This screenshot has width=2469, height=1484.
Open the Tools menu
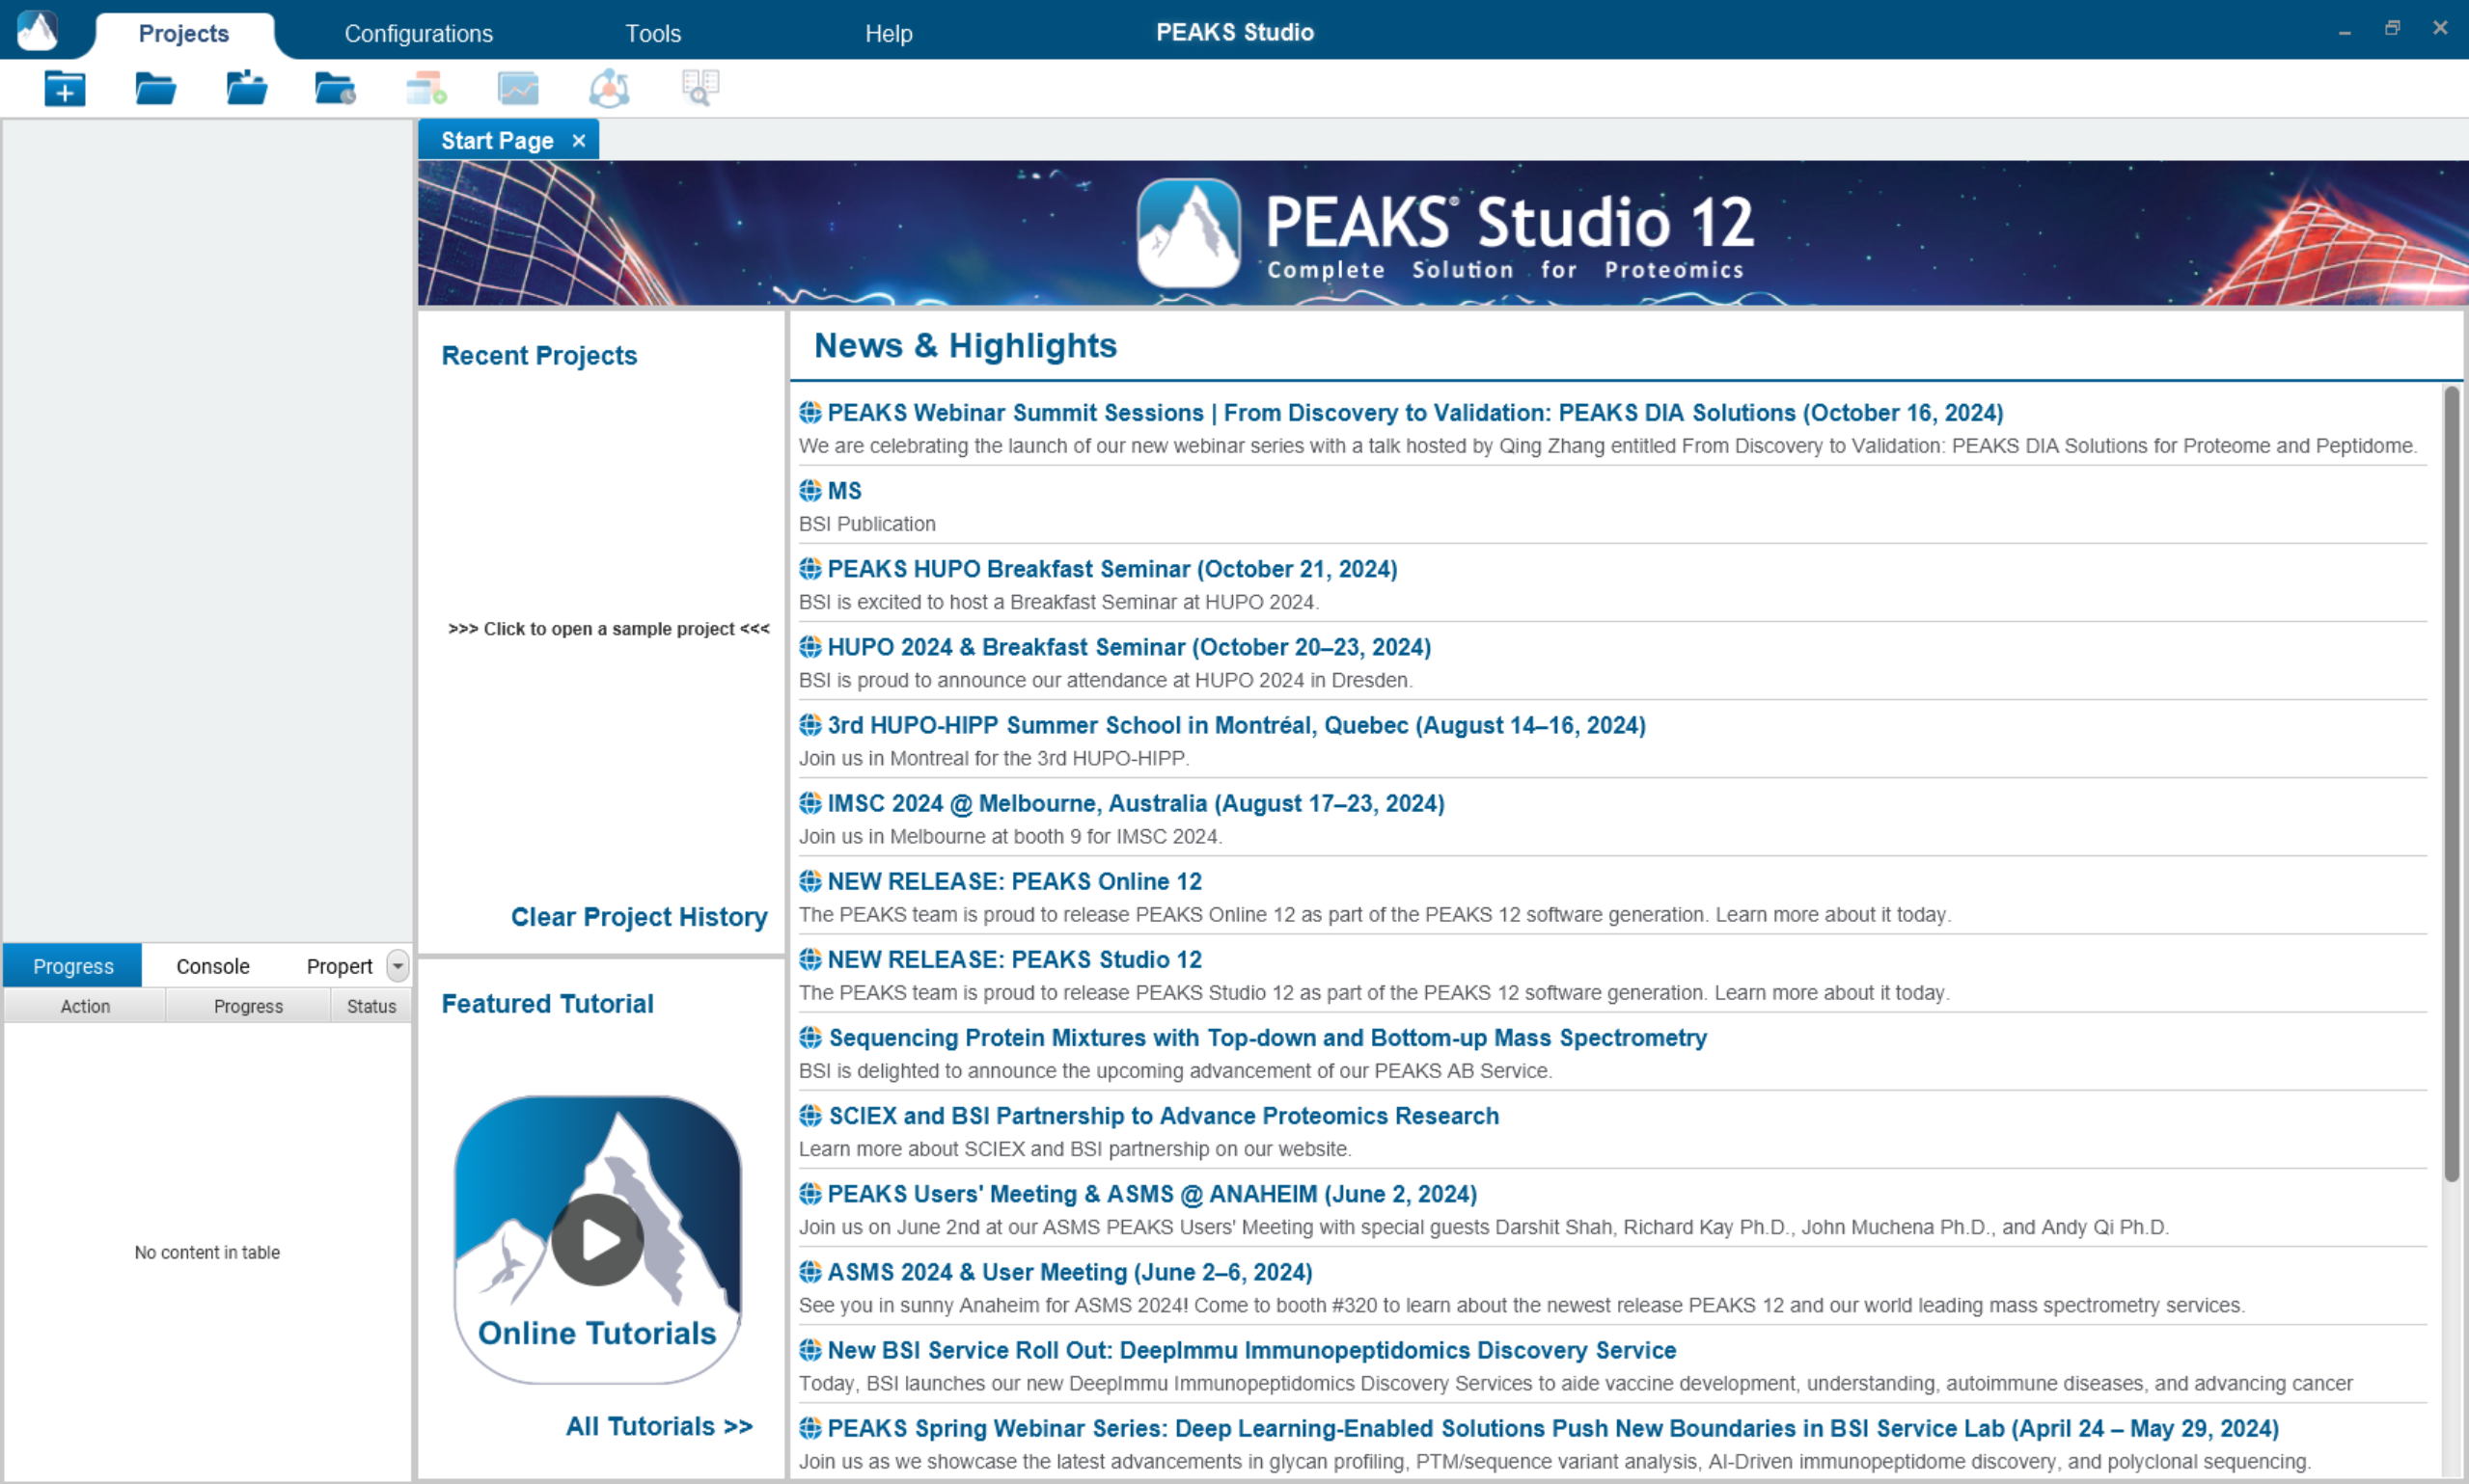click(652, 33)
